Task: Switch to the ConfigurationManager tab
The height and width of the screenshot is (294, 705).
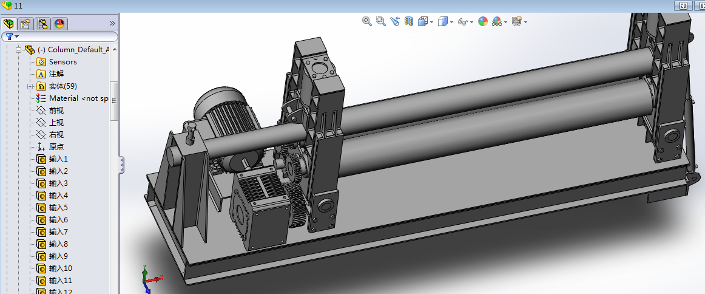Action: (42, 24)
